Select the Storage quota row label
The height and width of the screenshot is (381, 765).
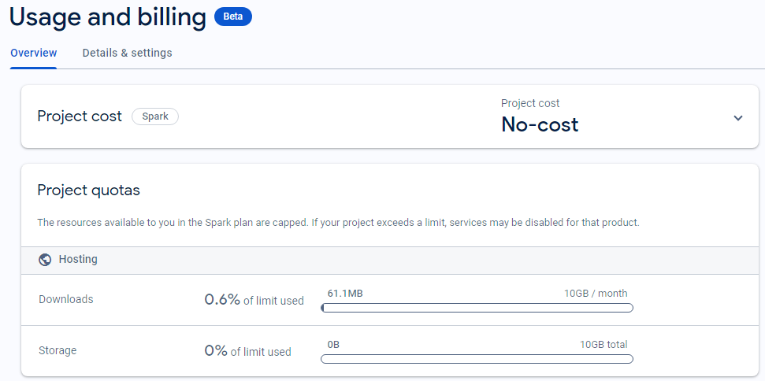click(58, 350)
